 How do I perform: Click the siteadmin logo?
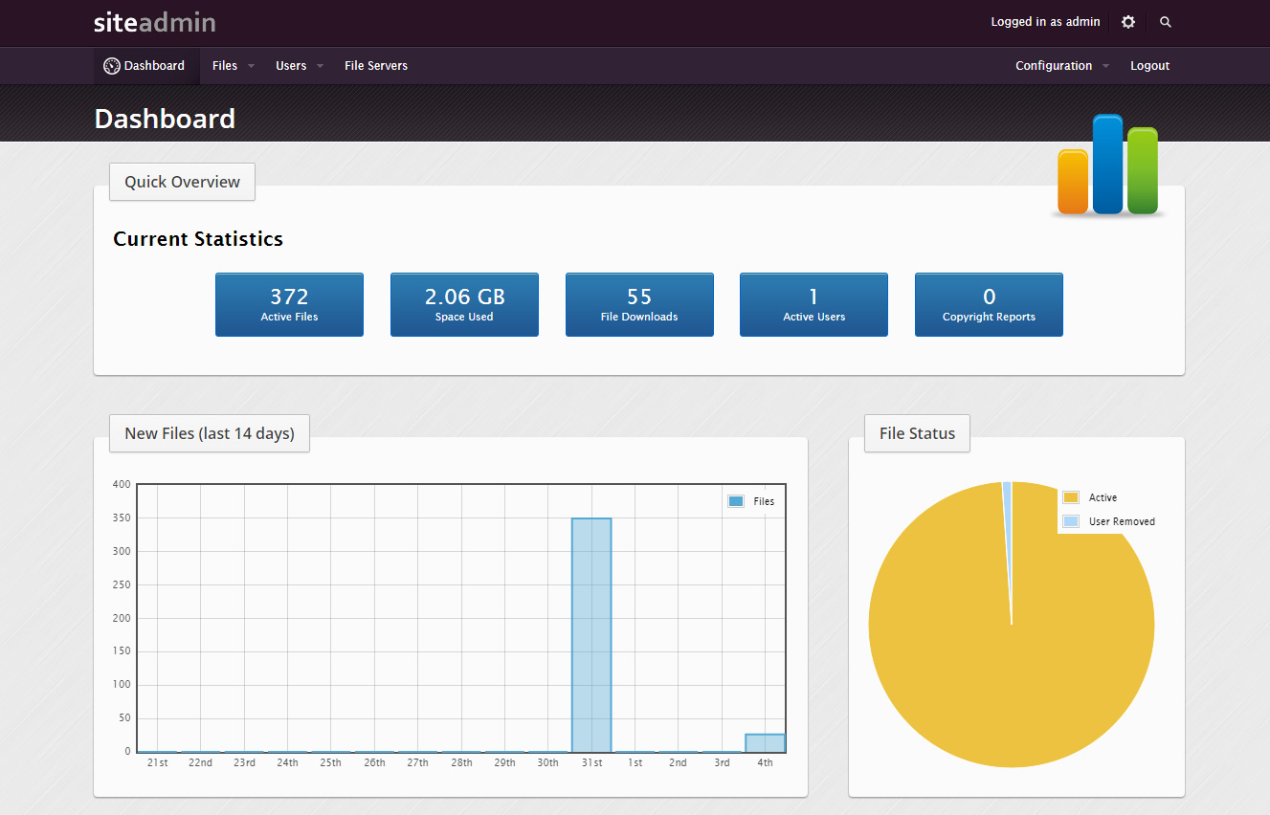click(x=153, y=21)
